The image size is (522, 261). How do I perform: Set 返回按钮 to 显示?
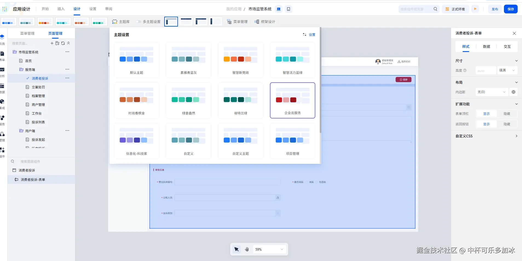pyautogui.click(x=486, y=124)
